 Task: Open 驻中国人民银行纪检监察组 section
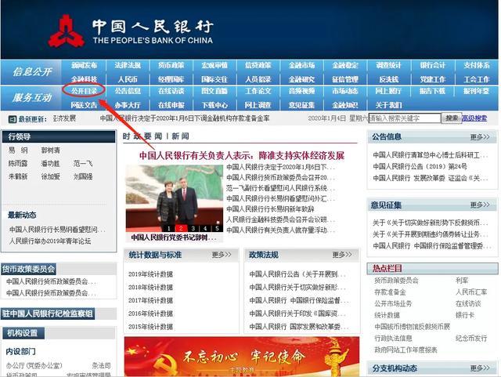click(48, 314)
